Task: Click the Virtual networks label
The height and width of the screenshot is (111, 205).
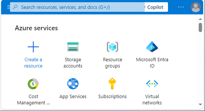Action: [x=152, y=100]
